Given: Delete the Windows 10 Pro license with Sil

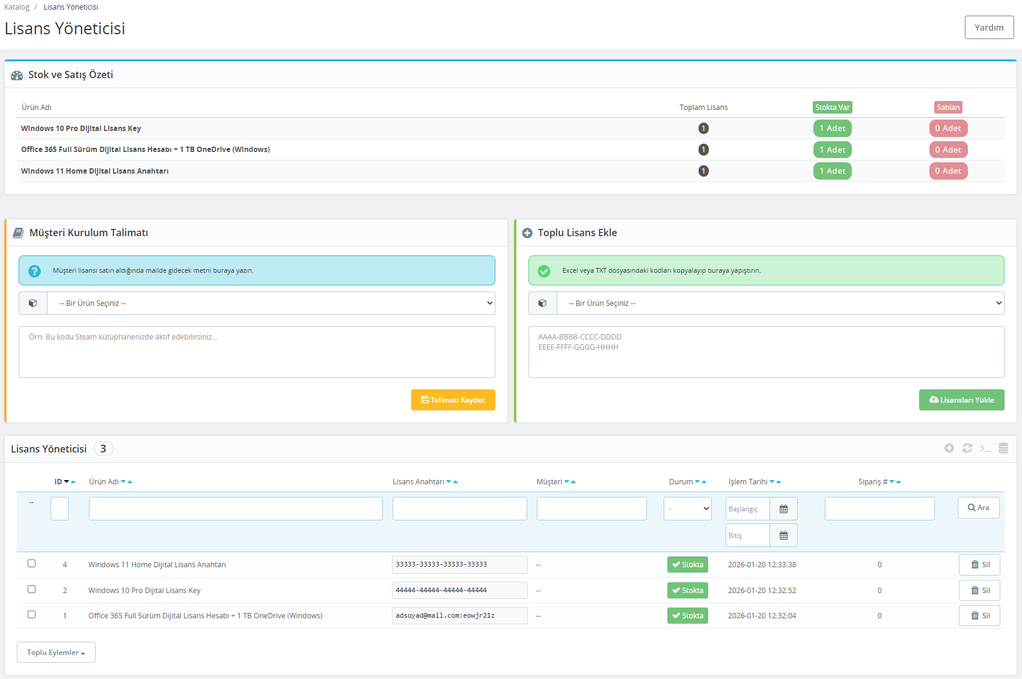Looking at the screenshot, I should coord(979,591).
